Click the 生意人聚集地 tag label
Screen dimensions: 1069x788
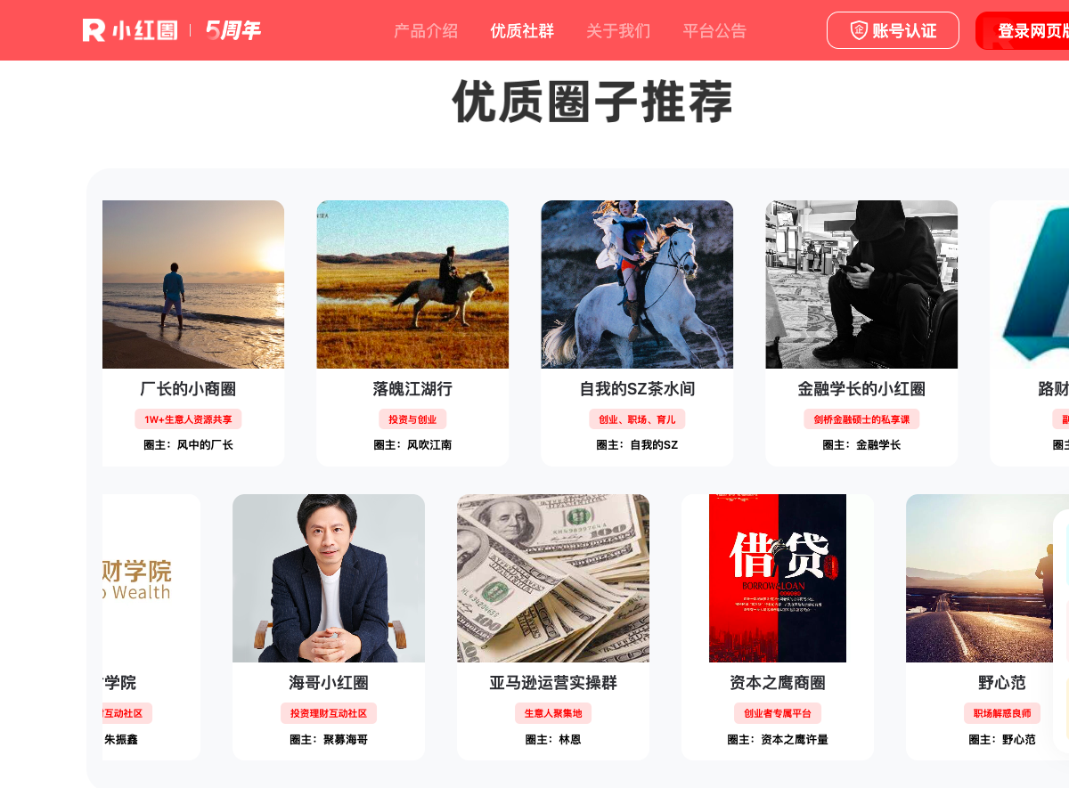(553, 713)
